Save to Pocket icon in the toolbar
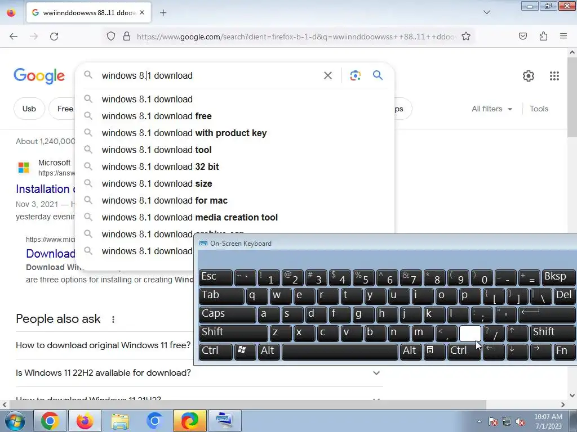 click(x=522, y=37)
